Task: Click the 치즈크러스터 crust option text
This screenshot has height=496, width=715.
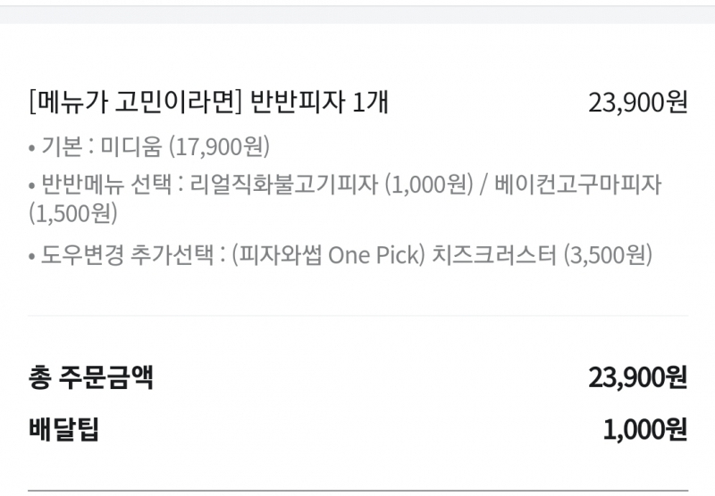Action: click(x=492, y=255)
